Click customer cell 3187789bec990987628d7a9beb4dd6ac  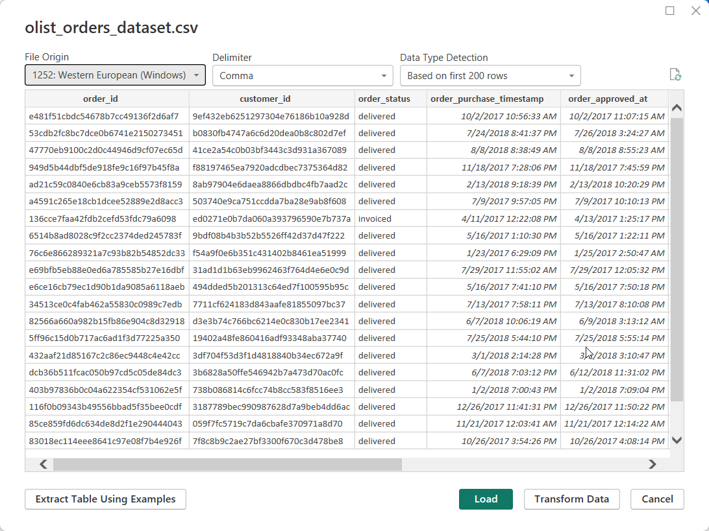coord(271,407)
